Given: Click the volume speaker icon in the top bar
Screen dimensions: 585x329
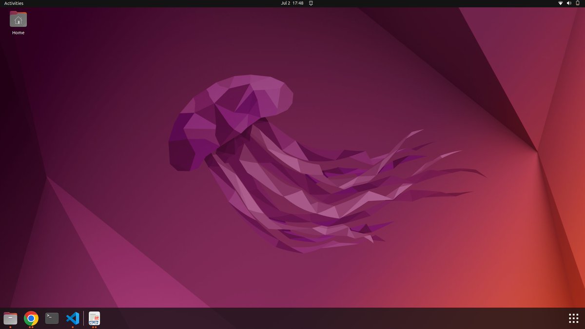Looking at the screenshot, I should pyautogui.click(x=569, y=3).
